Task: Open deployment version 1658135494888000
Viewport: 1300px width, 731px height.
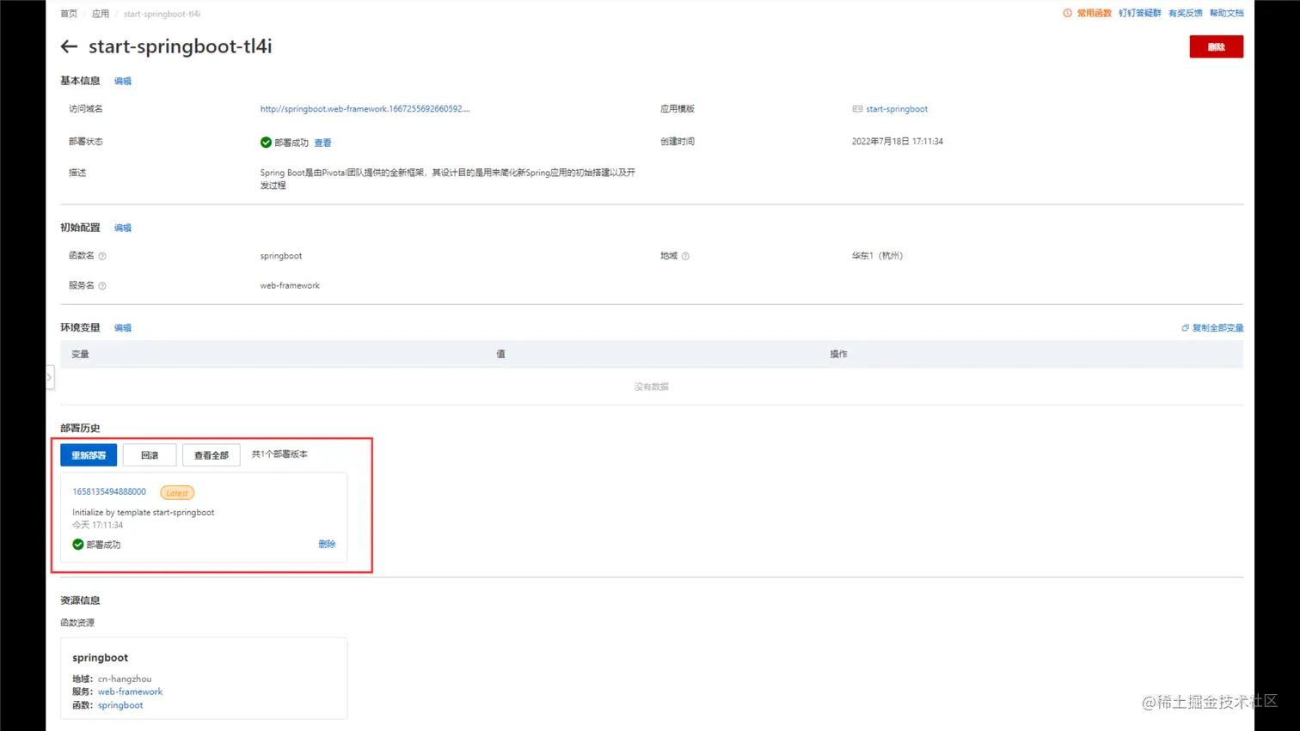Action: pyautogui.click(x=109, y=492)
